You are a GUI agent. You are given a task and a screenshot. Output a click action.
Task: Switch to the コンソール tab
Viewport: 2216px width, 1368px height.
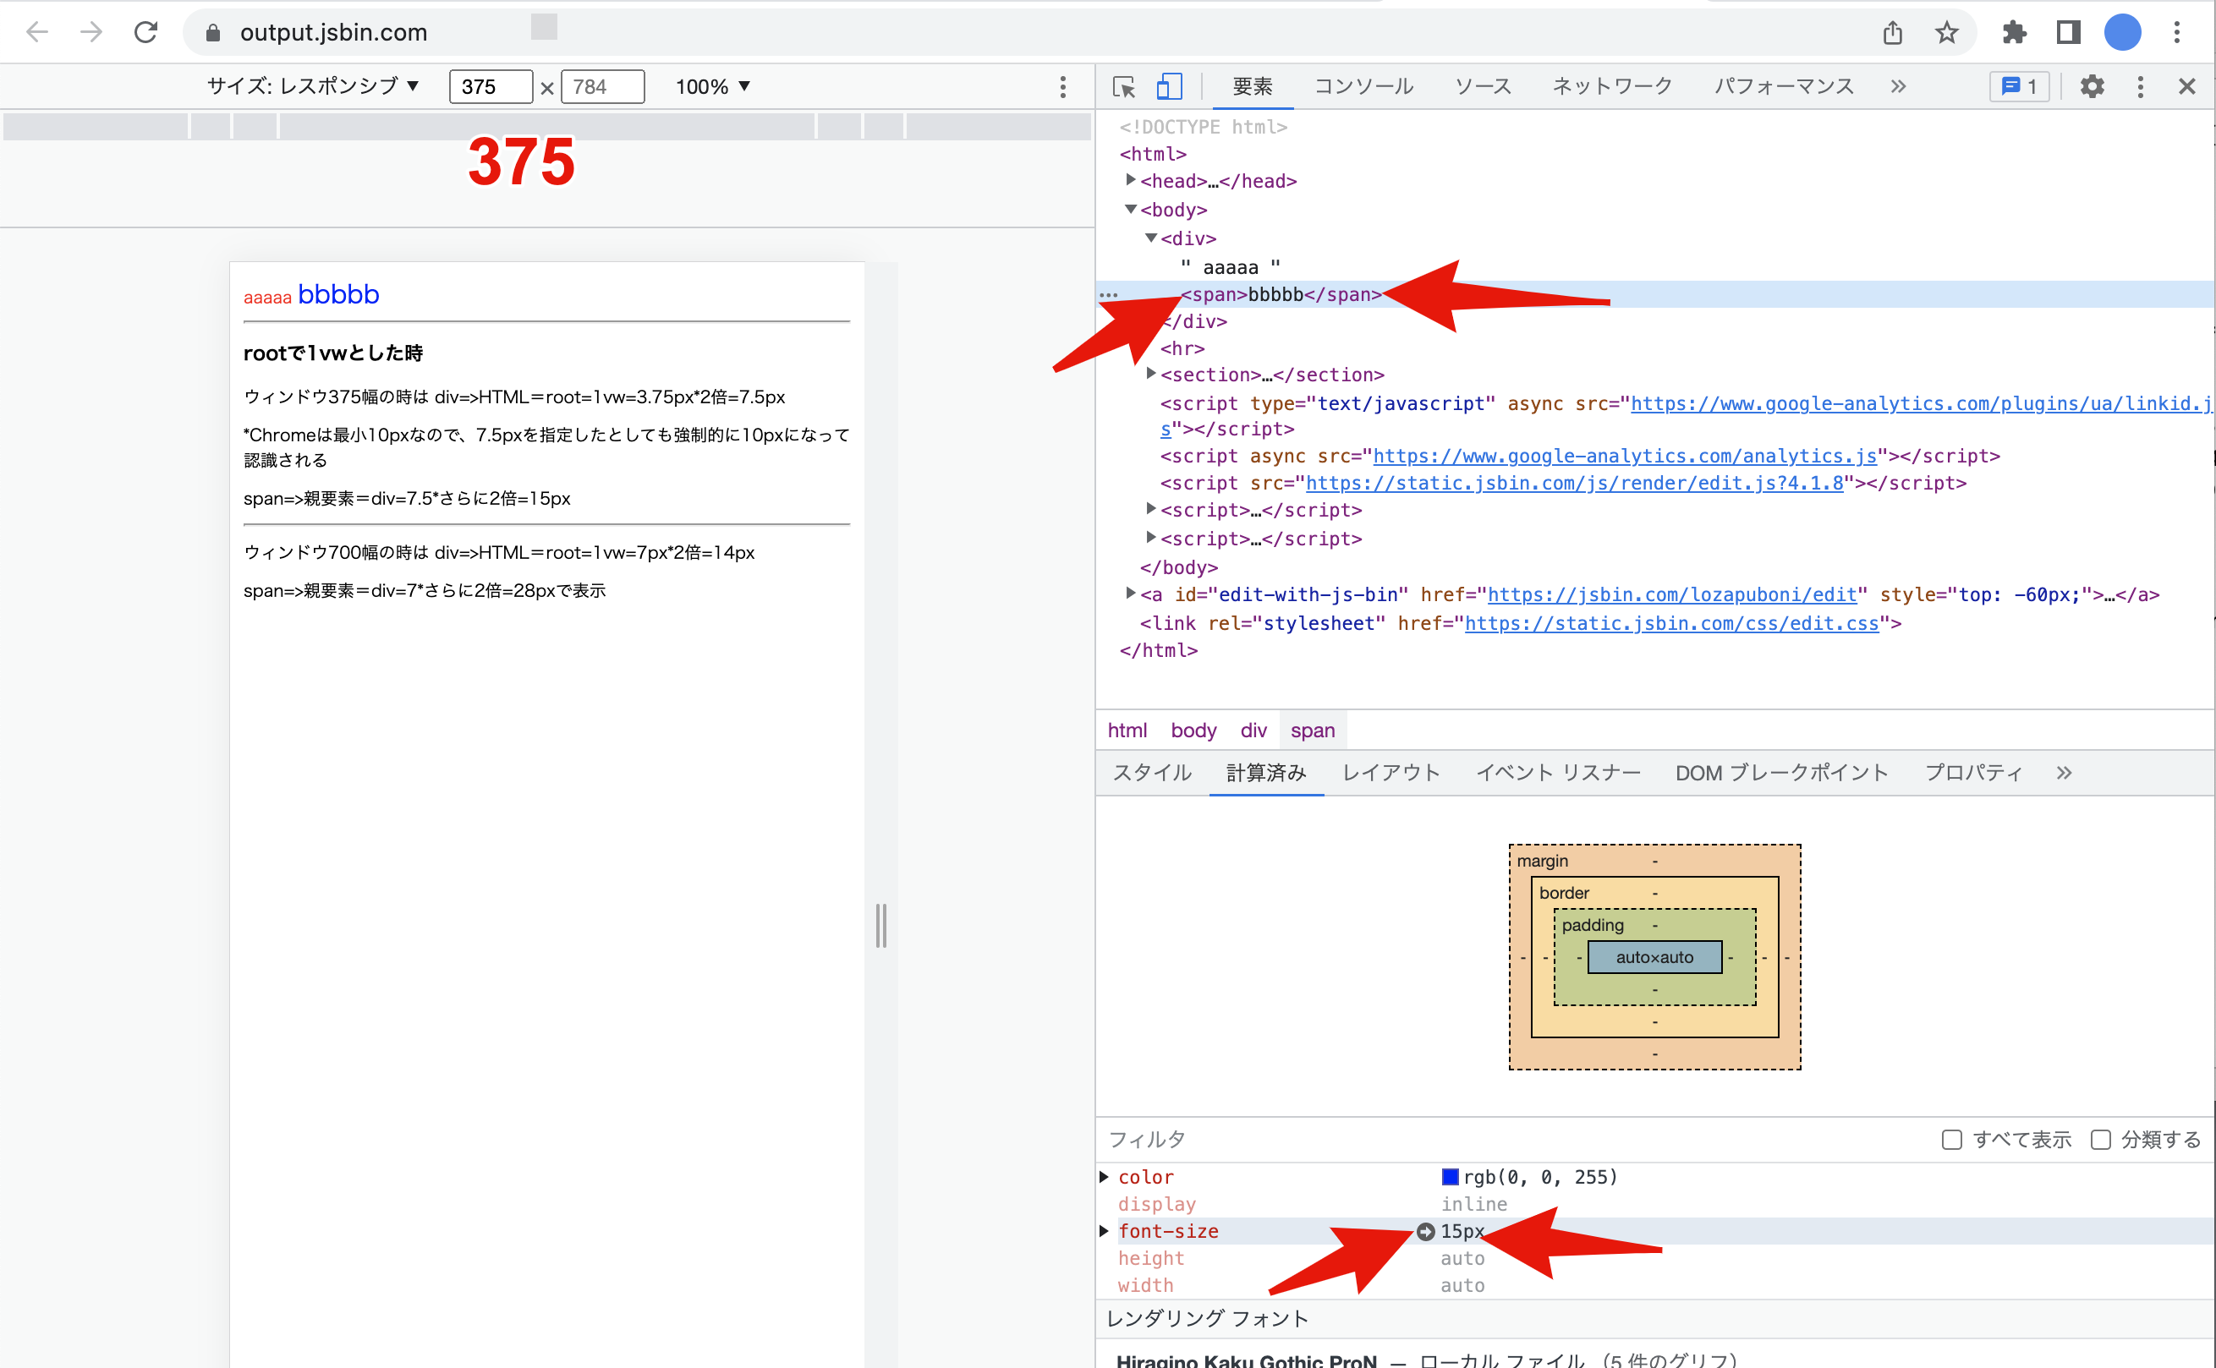coord(1363,87)
